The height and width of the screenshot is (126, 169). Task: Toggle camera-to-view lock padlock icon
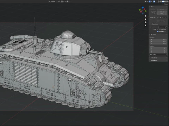click(x=145, y=26)
